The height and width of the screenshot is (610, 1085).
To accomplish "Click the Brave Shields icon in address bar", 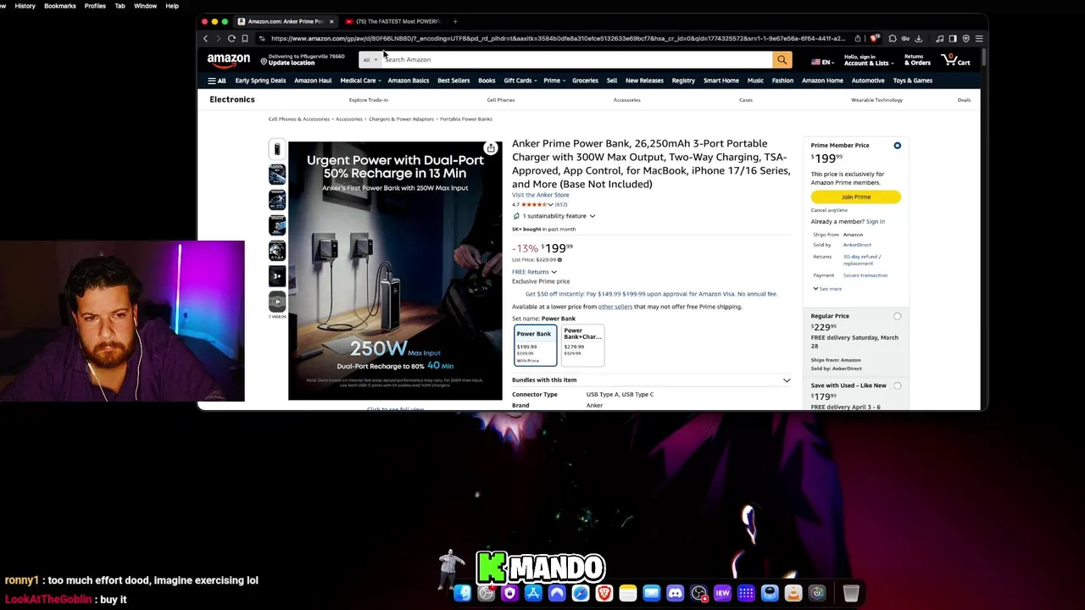I will pos(874,38).
